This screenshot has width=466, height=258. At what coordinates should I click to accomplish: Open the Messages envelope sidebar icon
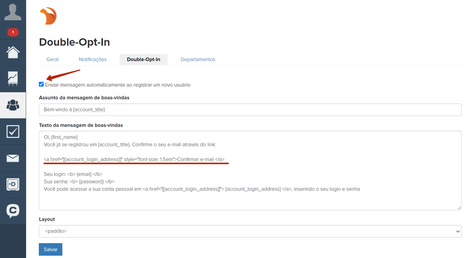pos(13,158)
